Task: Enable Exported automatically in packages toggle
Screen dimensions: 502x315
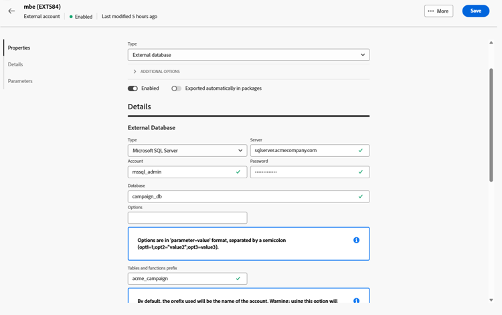Action: 176,88
